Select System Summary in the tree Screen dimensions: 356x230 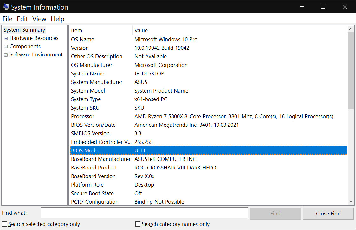tap(24, 30)
